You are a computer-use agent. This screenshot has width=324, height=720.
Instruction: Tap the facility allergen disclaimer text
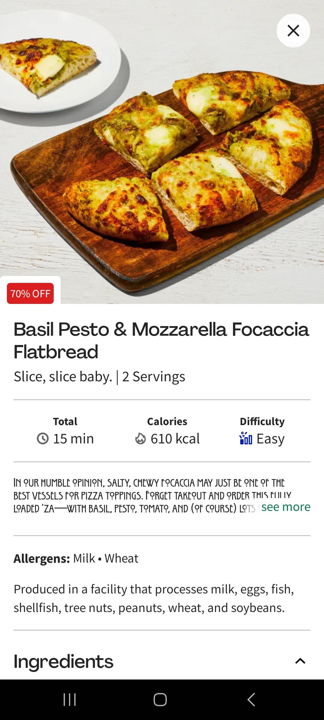[154, 598]
